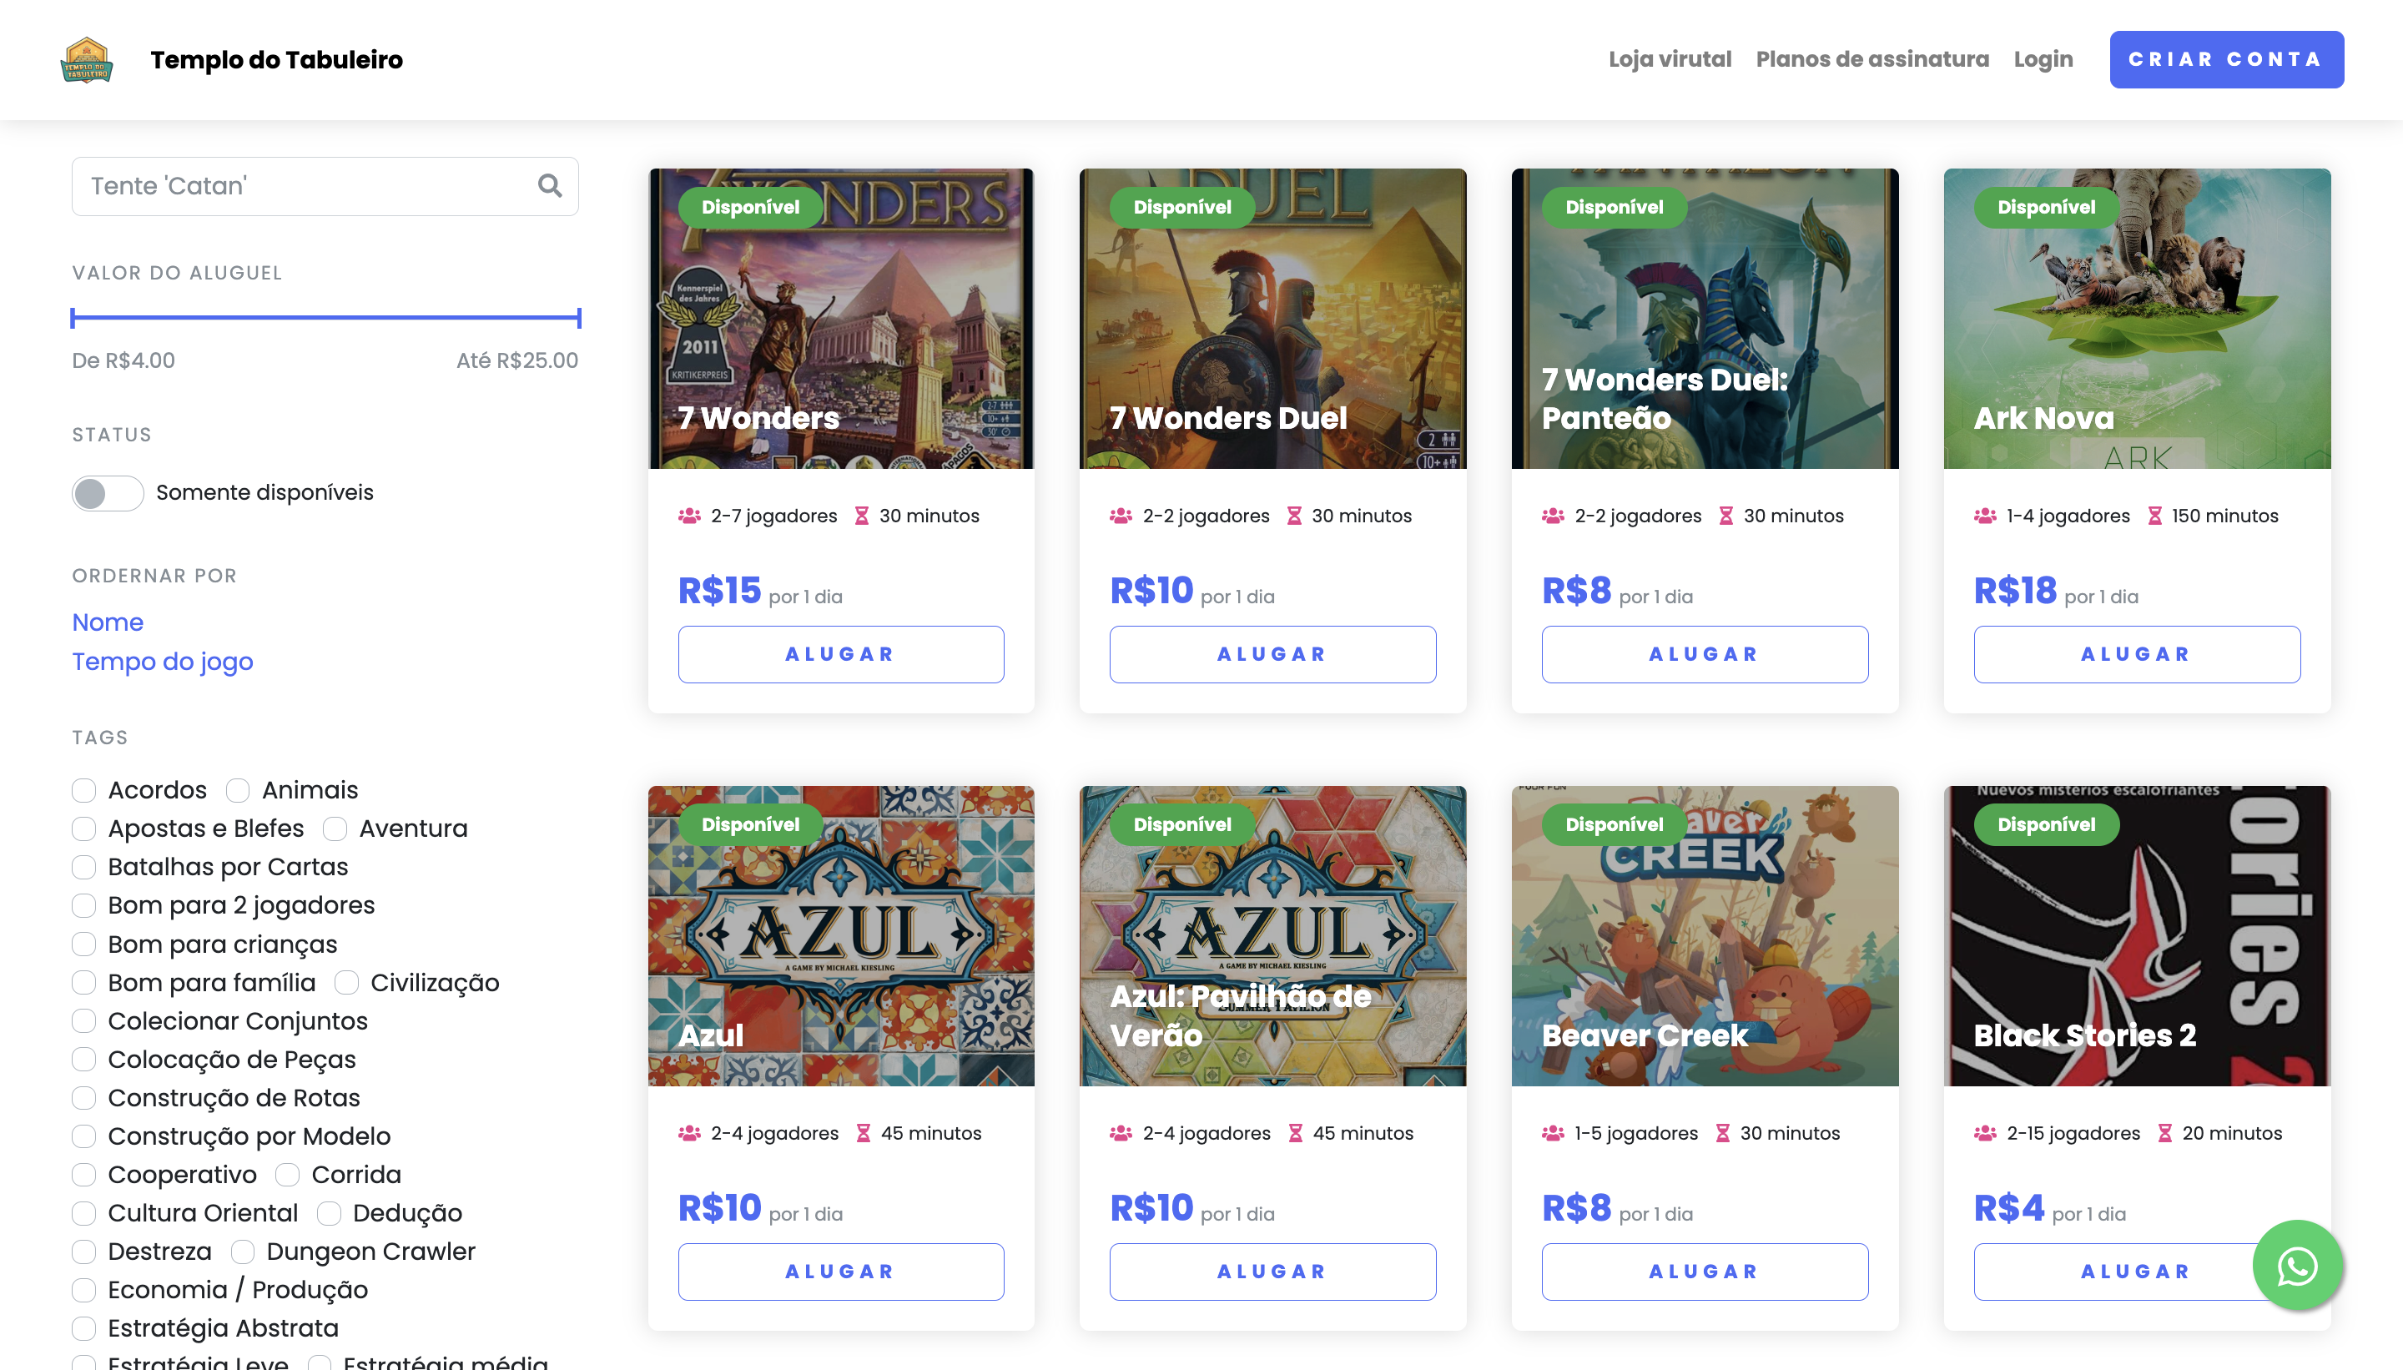Viewport: 2403px width, 1370px height.
Task: Click players icon on Azul: Pavilhão de Verão card
Action: point(1121,1133)
